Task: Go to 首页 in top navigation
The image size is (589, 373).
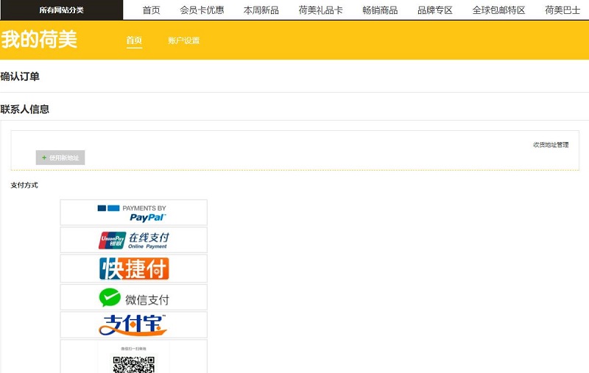Action: (152, 10)
